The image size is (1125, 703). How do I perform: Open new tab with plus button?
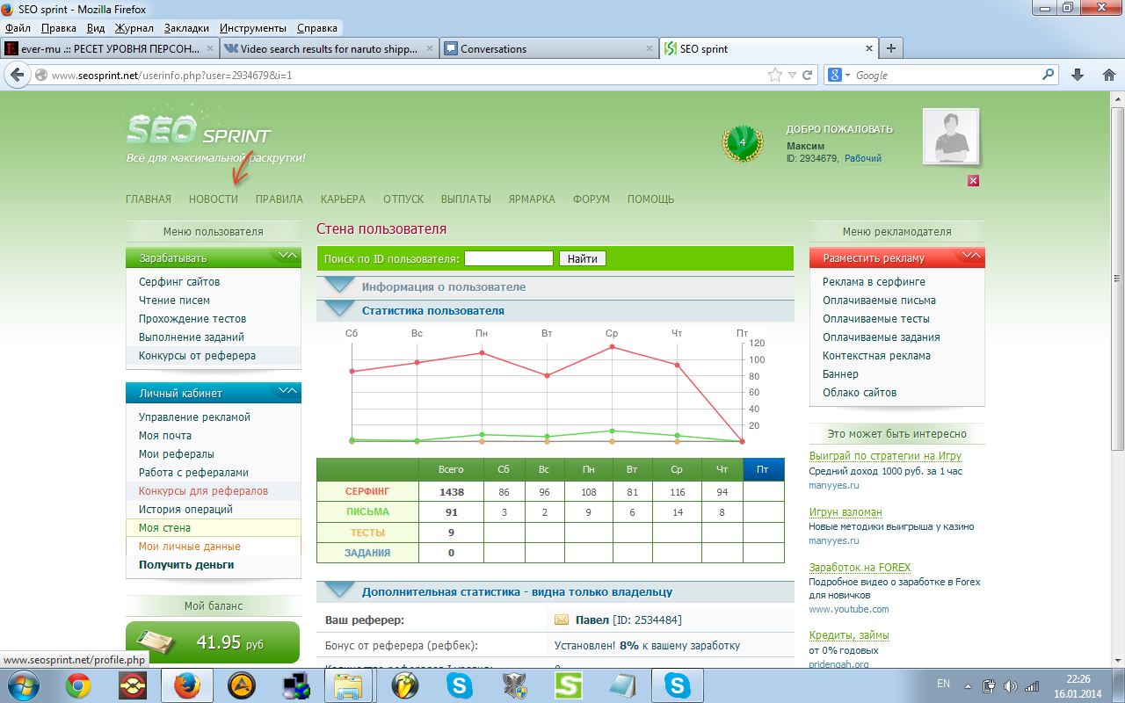pos(891,48)
